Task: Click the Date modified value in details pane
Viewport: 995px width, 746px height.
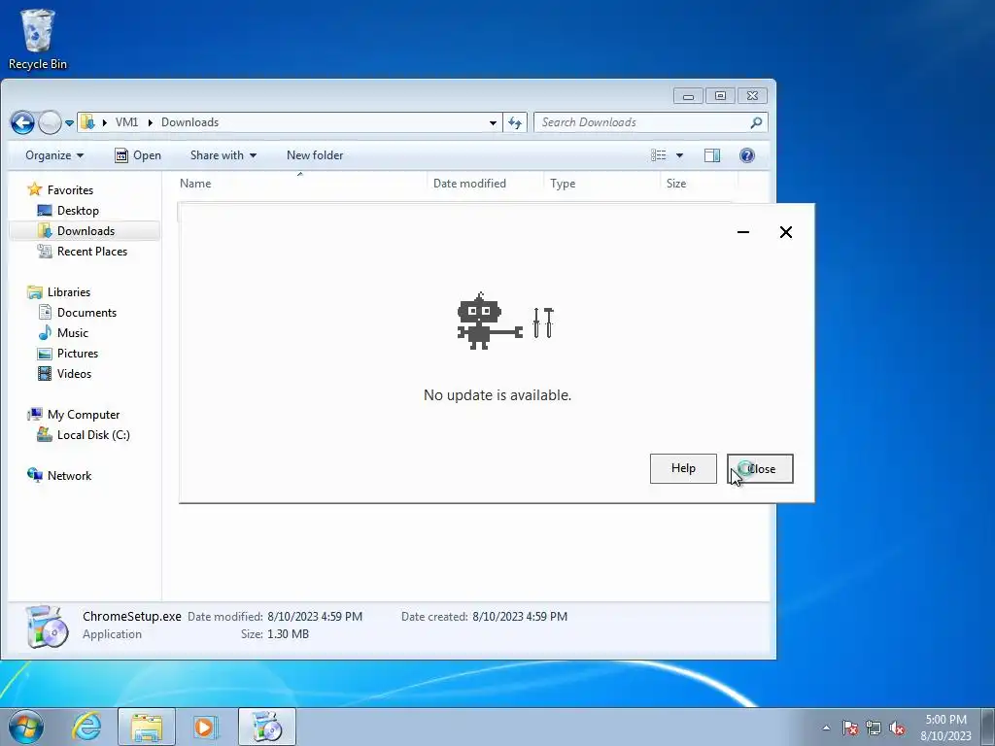Action: [315, 617]
